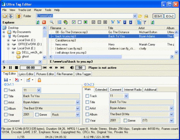Click the gray checkmark selection icon
The image size is (180, 140).
pos(93,22)
